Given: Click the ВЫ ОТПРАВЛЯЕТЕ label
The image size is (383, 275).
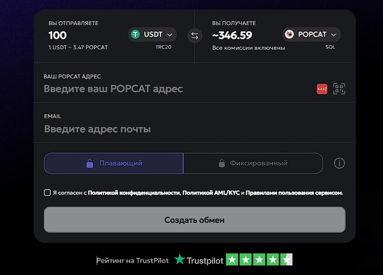Looking at the screenshot, I should coord(73,23).
